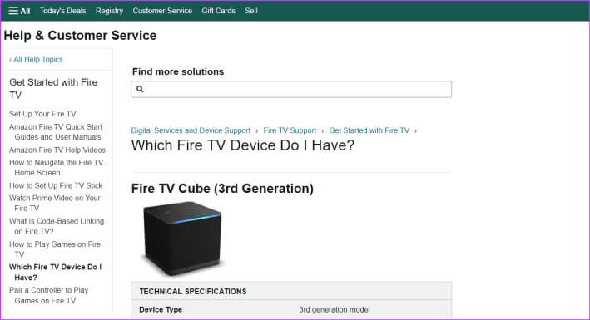Focus the Find more solutions search box
The height and width of the screenshot is (320, 590).
291,89
